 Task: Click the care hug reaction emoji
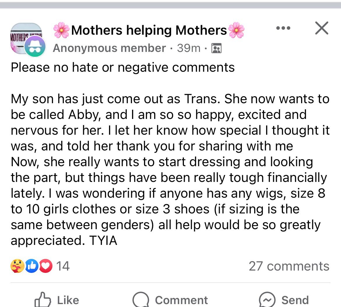[17, 266]
